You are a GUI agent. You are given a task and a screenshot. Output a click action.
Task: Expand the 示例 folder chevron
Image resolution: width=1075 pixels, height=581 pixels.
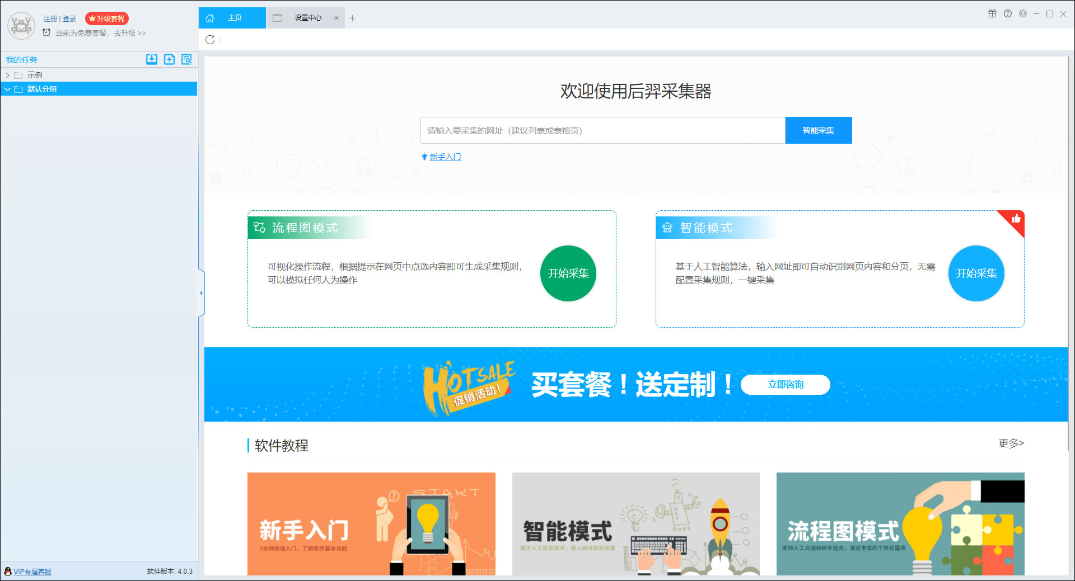[7, 75]
